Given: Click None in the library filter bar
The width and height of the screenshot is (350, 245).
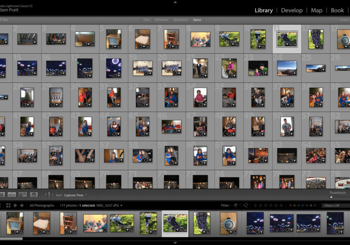Looking at the screenshot, I should click(197, 19).
